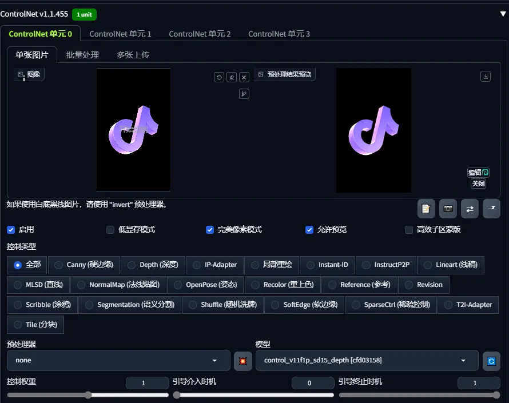
Task: Open the 模型 dropdown with control_v11f1p_sd15_depth
Action: point(367,361)
